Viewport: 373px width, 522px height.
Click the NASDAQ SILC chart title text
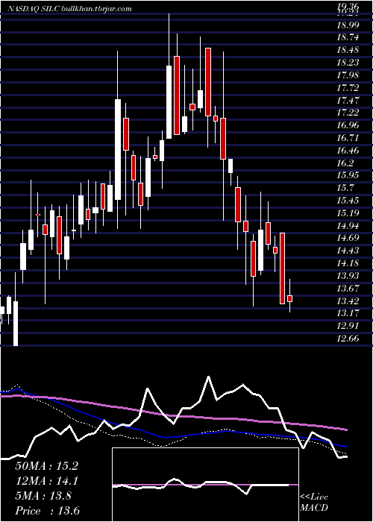click(70, 9)
